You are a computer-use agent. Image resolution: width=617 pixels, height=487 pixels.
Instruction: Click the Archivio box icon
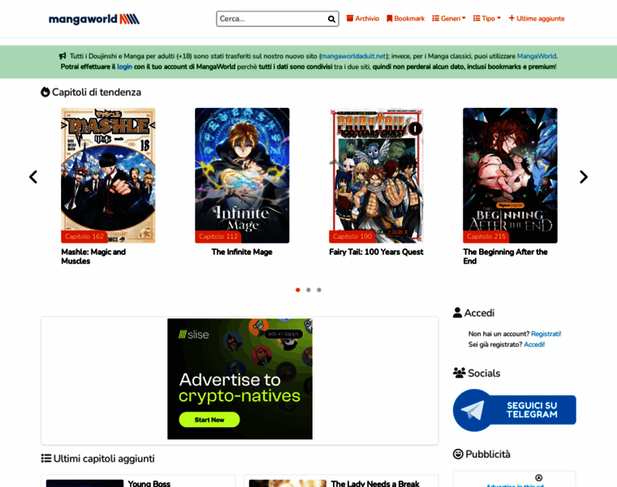(x=350, y=19)
